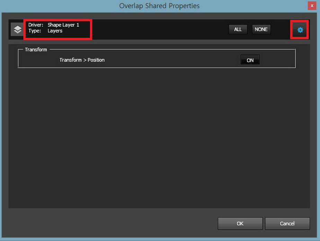The image size is (320, 241).
Task: Select ALL shared properties
Action: coord(238,29)
